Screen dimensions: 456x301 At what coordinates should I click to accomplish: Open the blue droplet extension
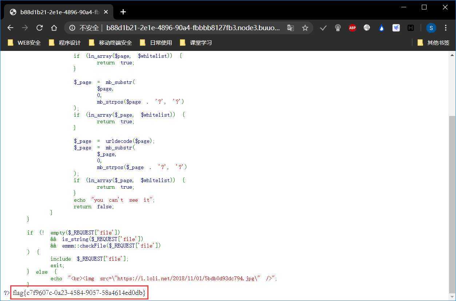[381, 28]
